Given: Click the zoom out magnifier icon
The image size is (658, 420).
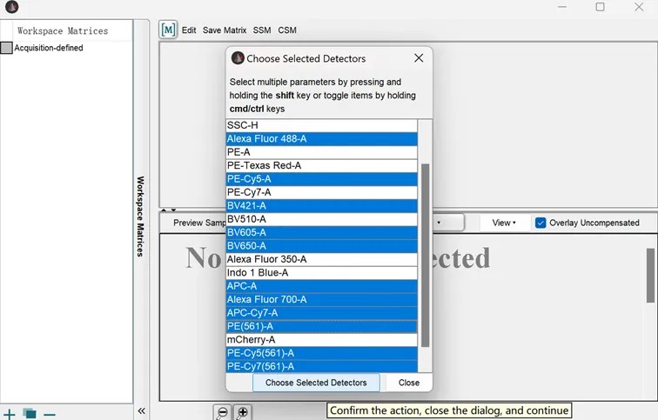Looking at the screenshot, I should pos(222,412).
